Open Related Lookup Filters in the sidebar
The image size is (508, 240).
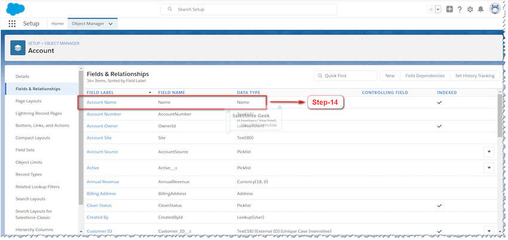(38, 187)
